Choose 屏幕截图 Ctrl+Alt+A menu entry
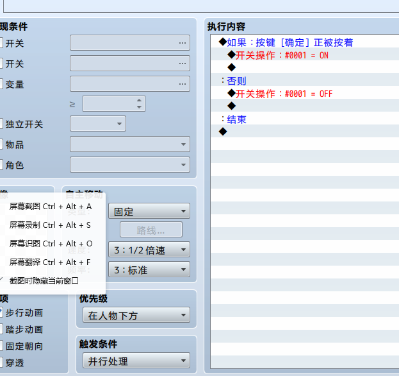 tap(51, 206)
